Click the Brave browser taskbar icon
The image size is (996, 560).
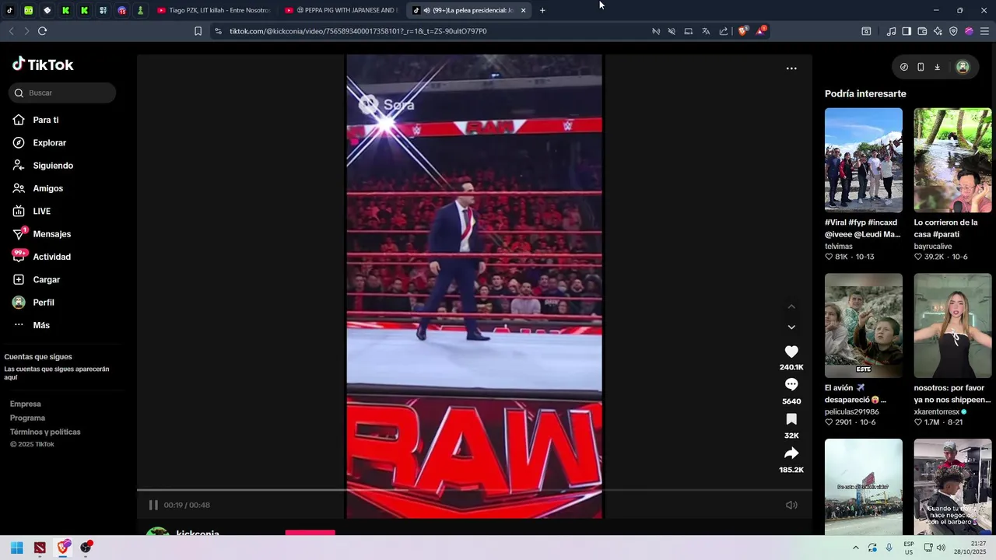[63, 548]
